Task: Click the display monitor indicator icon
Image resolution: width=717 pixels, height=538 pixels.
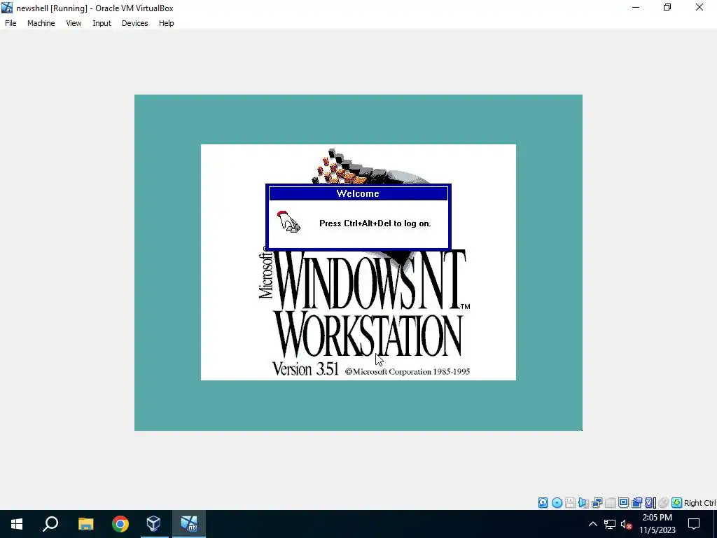Action: point(623,503)
